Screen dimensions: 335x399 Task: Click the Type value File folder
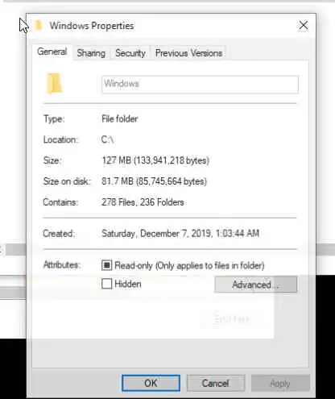[120, 118]
